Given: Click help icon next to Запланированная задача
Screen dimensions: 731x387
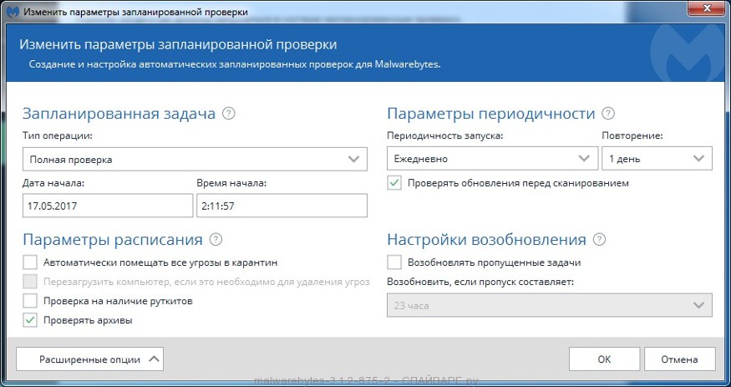Looking at the screenshot, I should (x=229, y=114).
